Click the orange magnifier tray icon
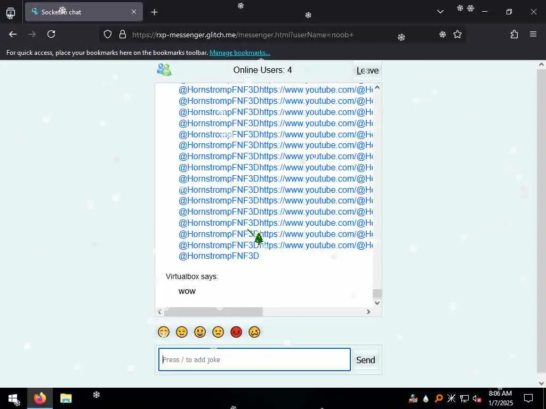This screenshot has width=546, height=409. pyautogui.click(x=439, y=398)
